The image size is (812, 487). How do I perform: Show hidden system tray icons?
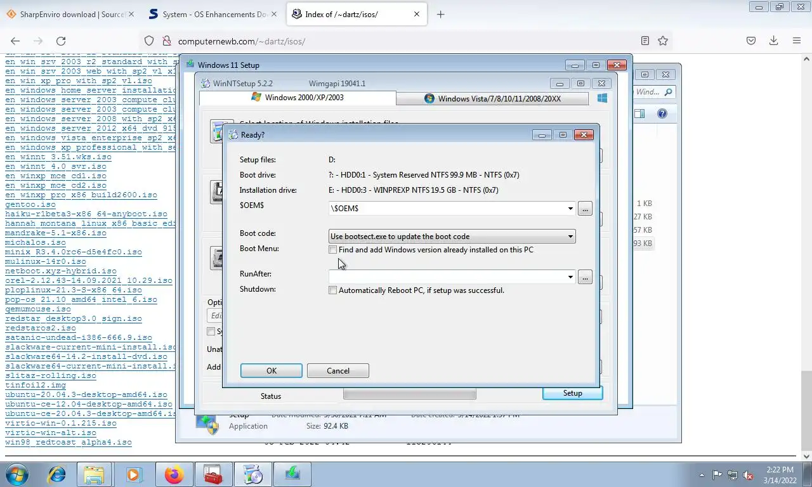pos(702,475)
